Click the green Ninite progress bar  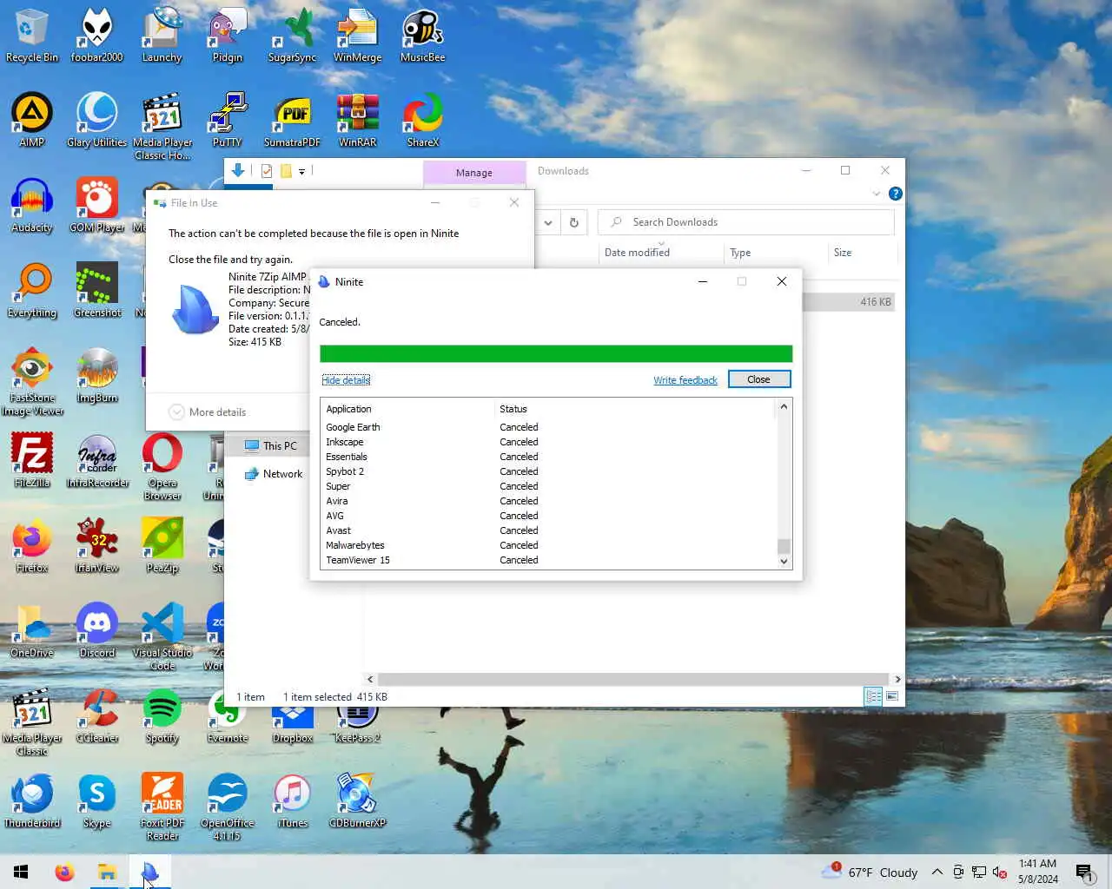(x=556, y=353)
